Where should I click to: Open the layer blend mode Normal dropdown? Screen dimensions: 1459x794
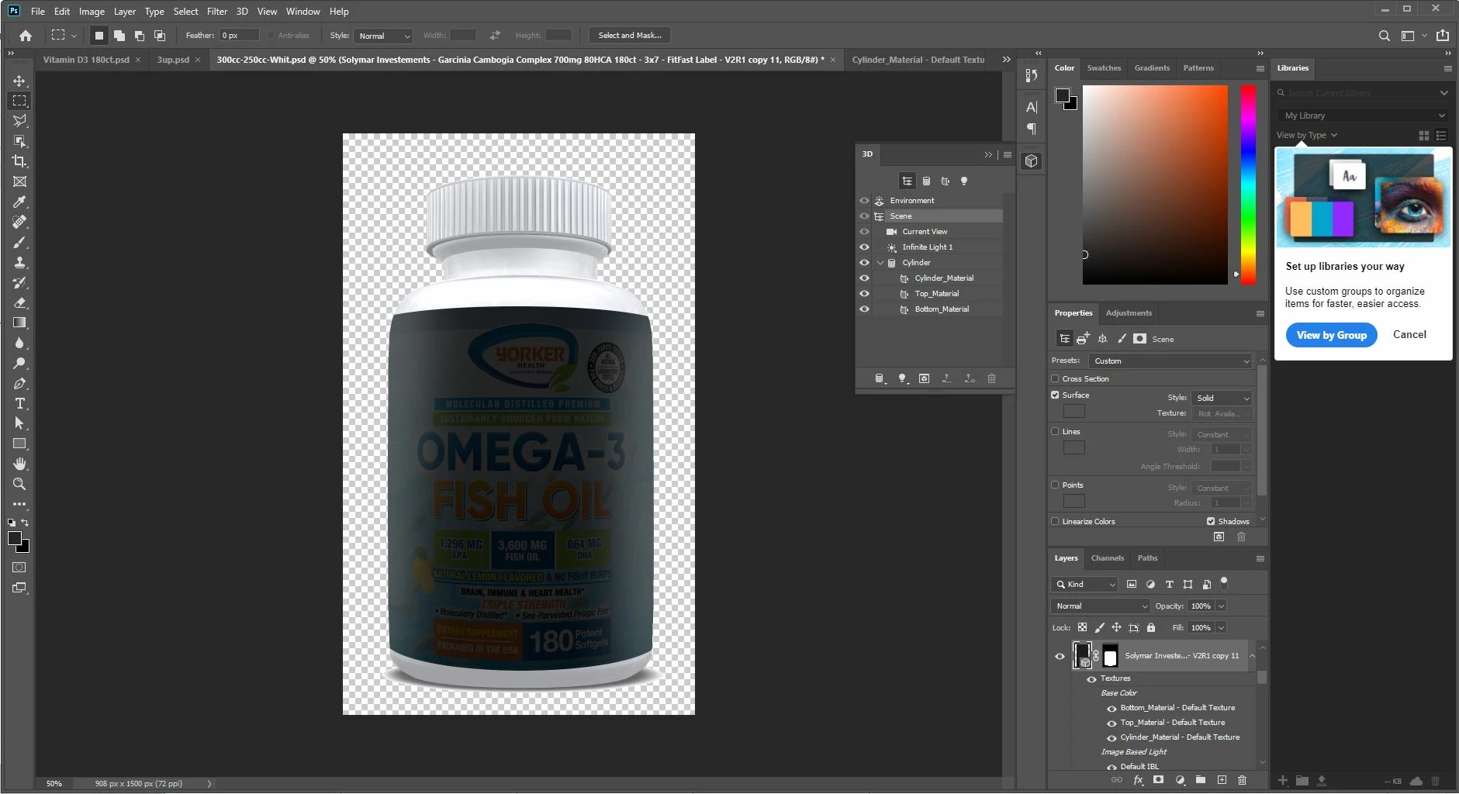[x=1100, y=606]
